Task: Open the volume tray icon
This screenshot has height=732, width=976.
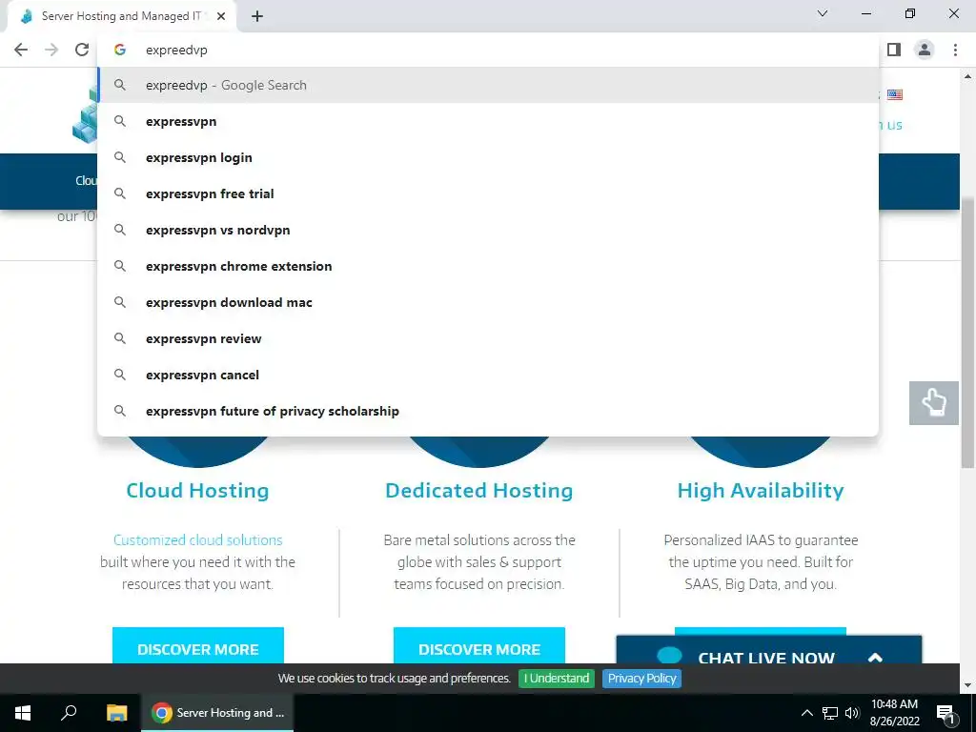Action: [852, 713]
